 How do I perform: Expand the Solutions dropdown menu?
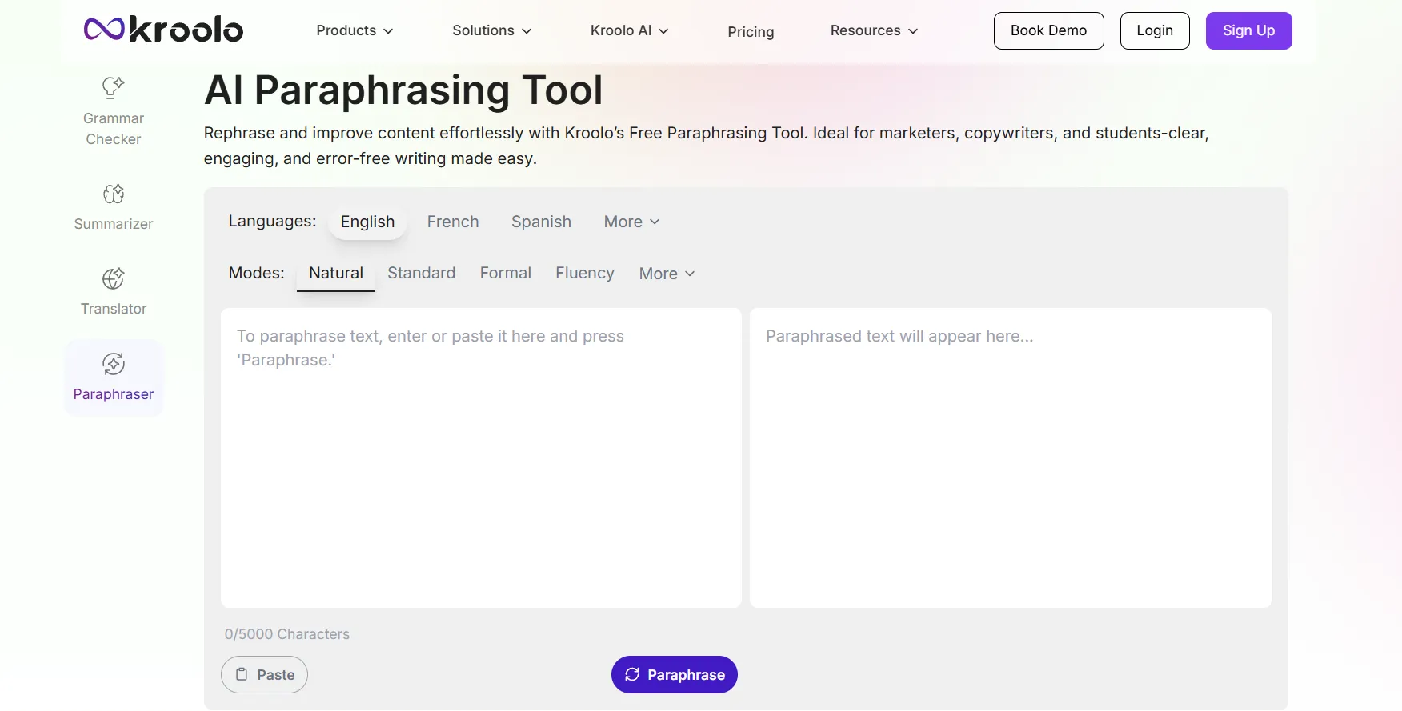click(x=492, y=30)
